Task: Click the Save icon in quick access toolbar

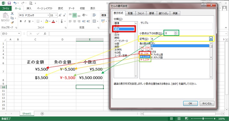Action: point(9,3)
